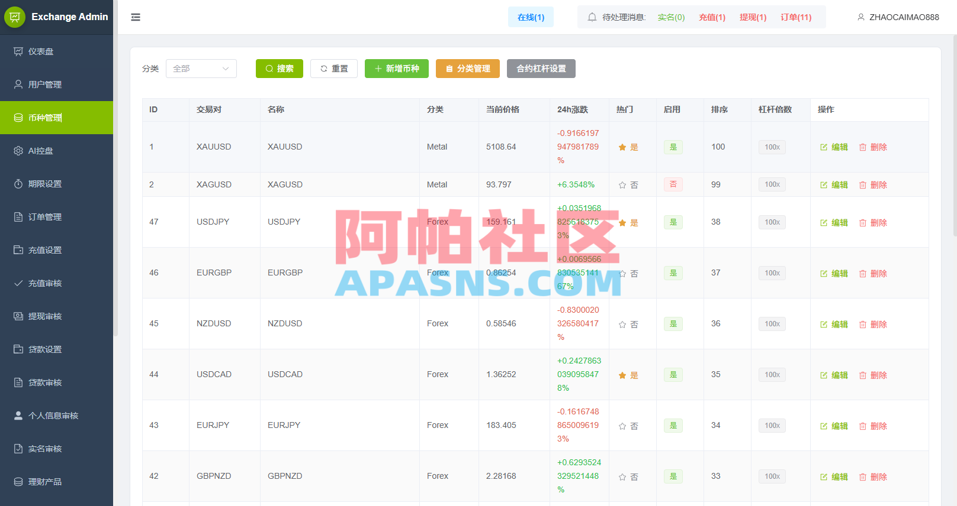This screenshot has width=957, height=506.
Task: Open the ZHAOCAIMAO888 account menu
Action: point(898,17)
